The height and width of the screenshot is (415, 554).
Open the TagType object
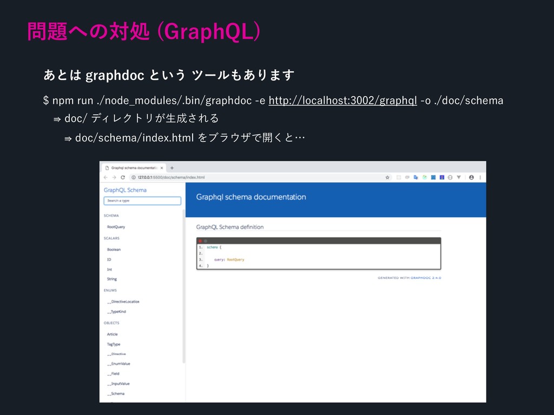point(114,344)
